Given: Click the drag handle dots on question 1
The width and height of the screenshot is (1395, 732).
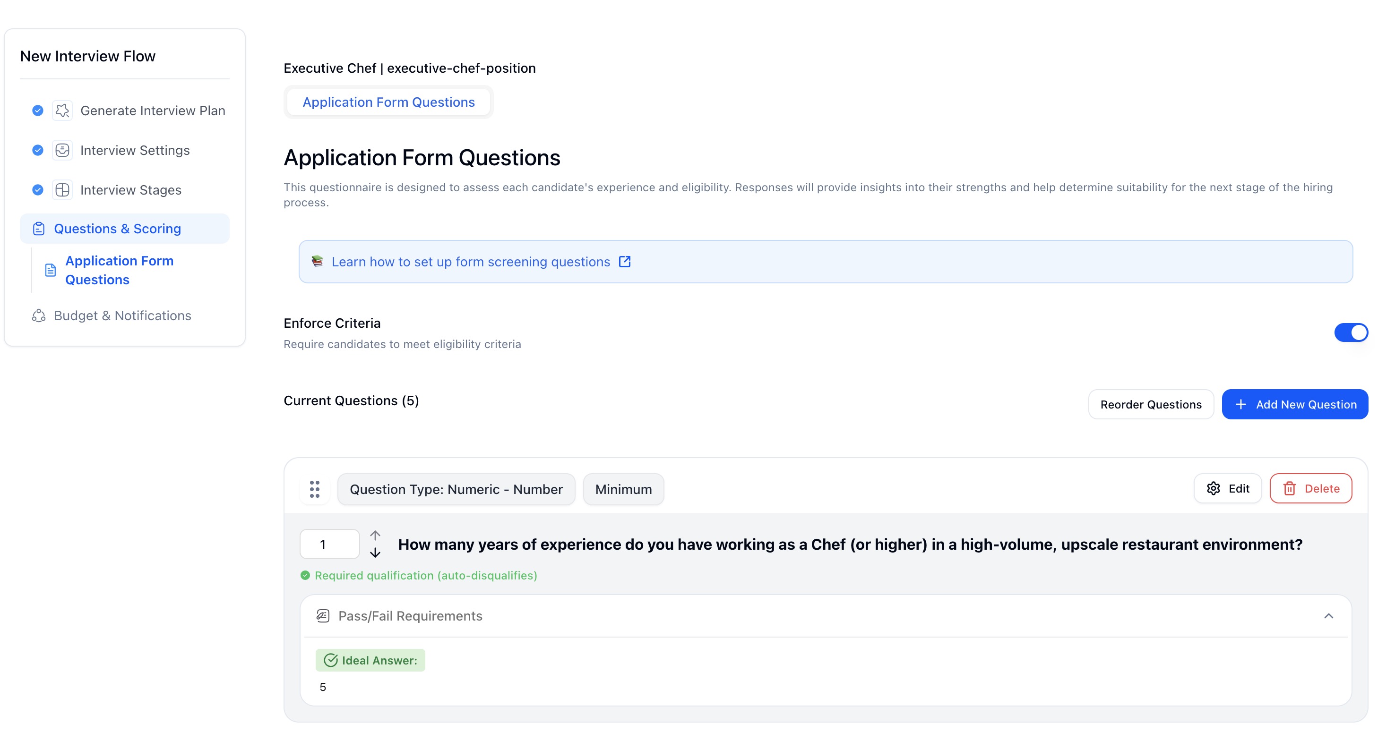Looking at the screenshot, I should click(315, 489).
